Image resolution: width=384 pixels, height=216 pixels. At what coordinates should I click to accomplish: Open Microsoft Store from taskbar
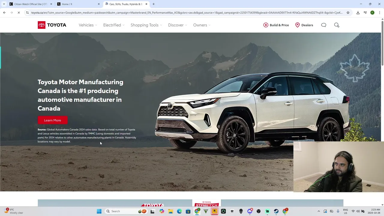(188, 211)
